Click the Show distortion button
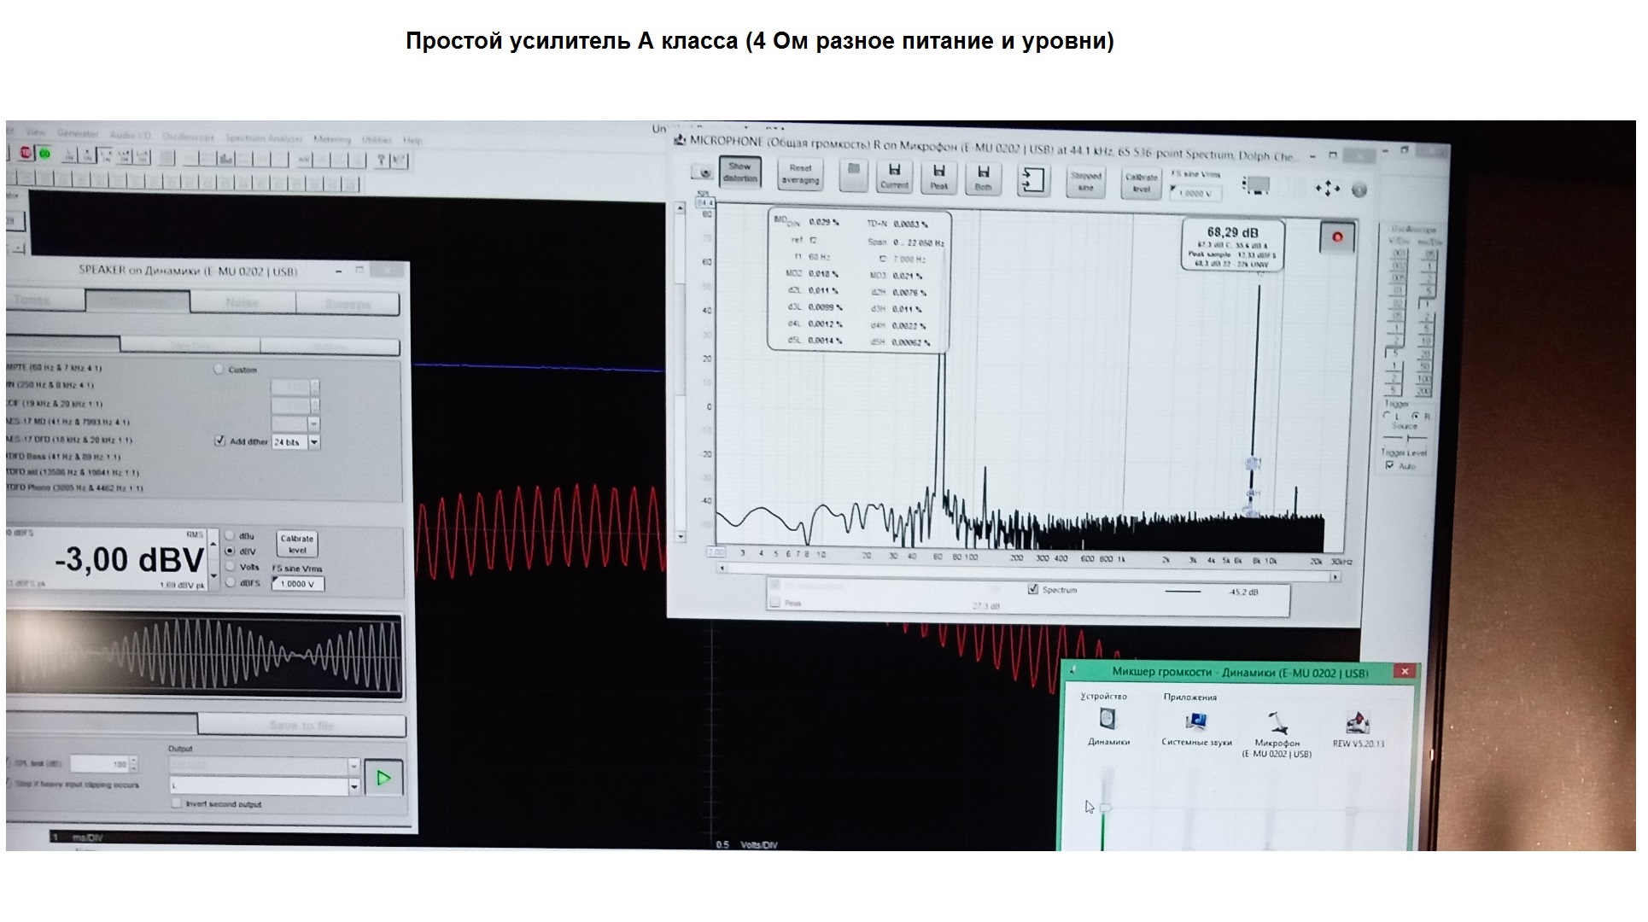 point(739,172)
